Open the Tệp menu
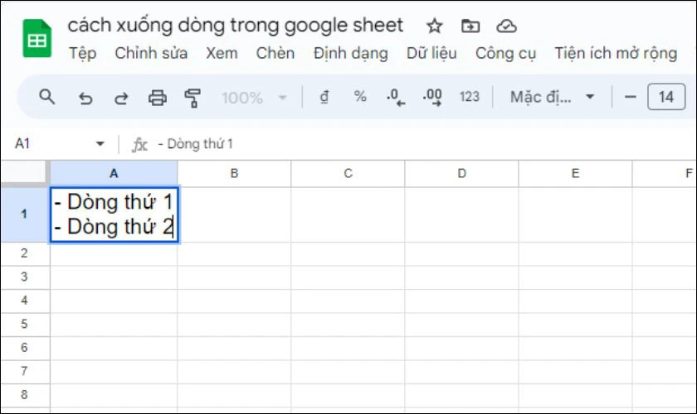 [x=82, y=54]
